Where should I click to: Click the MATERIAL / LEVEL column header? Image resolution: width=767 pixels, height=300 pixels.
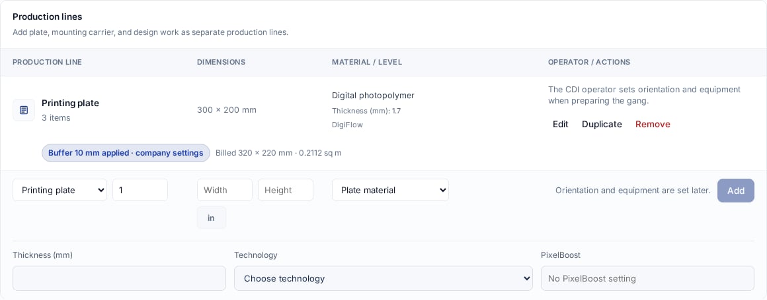[367, 63]
